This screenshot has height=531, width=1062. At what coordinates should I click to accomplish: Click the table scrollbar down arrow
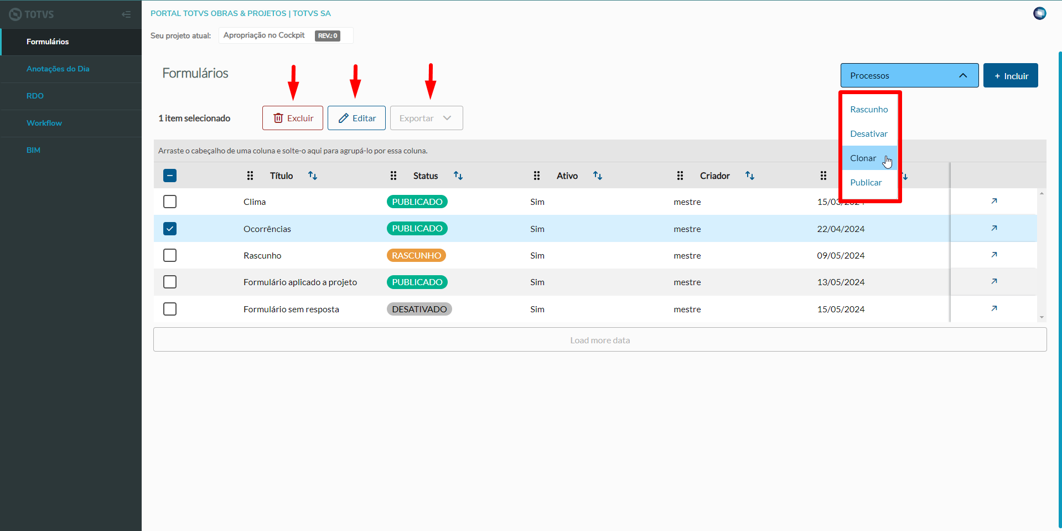point(1042,317)
